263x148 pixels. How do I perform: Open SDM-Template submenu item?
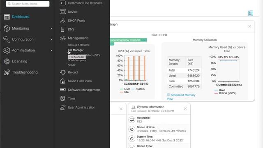click(x=77, y=60)
